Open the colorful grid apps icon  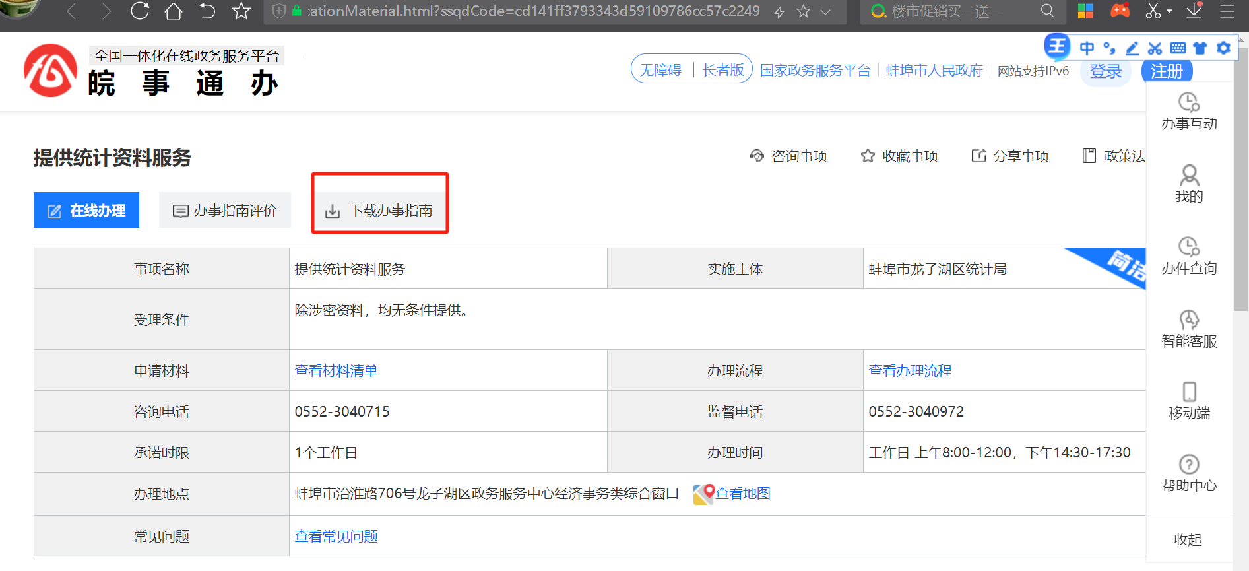[1085, 11]
